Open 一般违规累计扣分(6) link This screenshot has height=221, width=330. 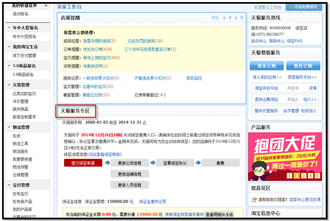coord(101,78)
